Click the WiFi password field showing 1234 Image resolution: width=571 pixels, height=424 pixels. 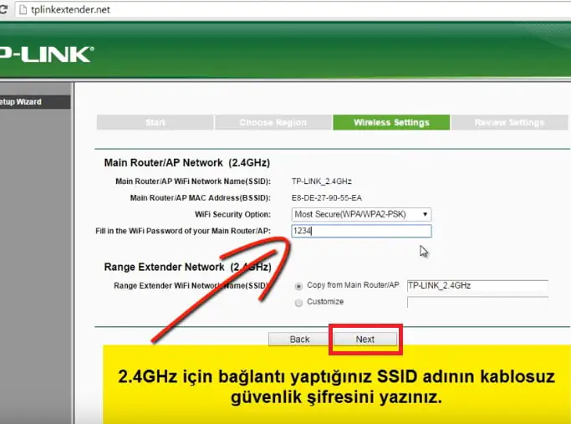(361, 231)
